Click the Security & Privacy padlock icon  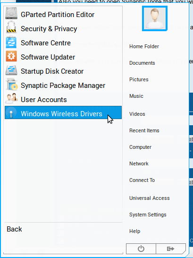pos(11,27)
